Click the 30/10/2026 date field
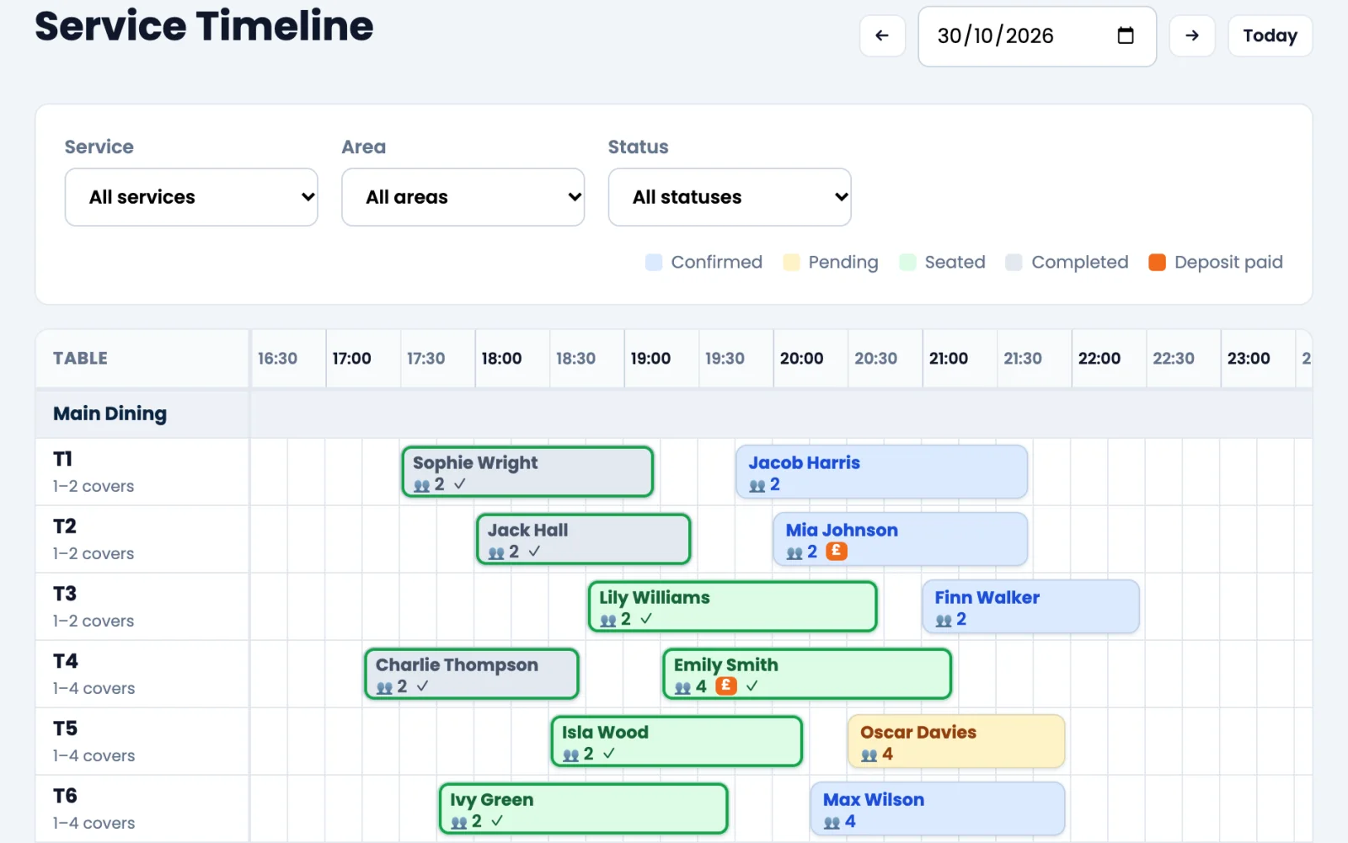The image size is (1348, 843). pos(1036,36)
